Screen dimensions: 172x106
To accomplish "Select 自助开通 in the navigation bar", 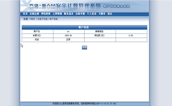I will [80, 14].
